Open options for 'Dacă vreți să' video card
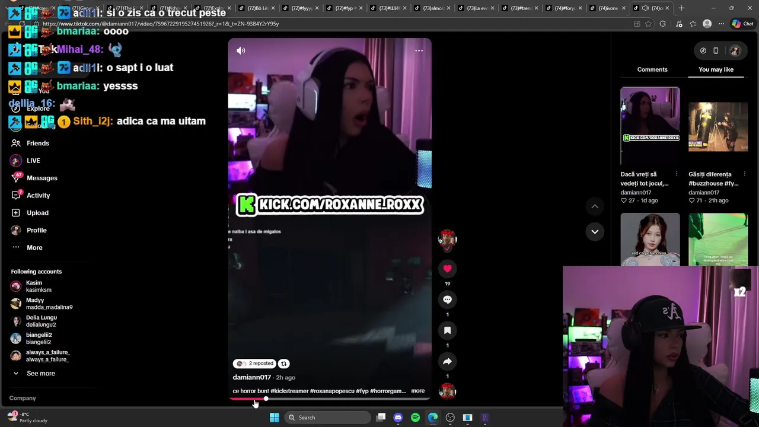 pos(677,174)
